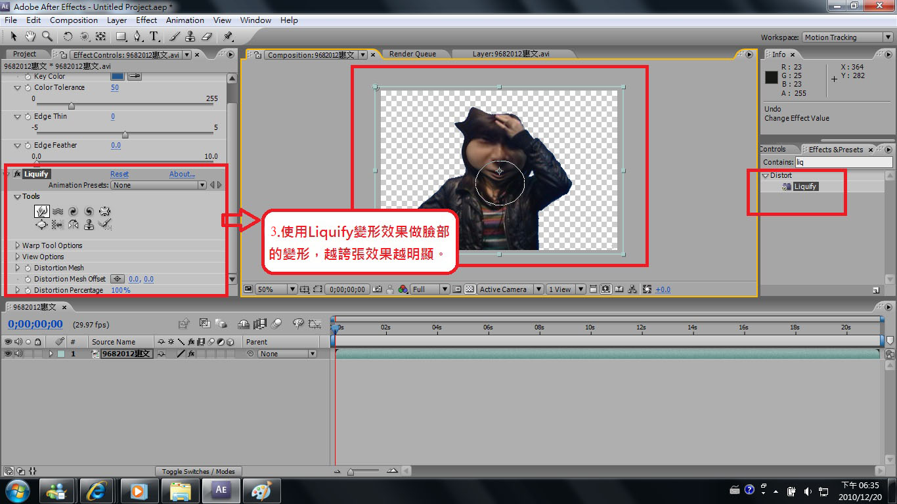Viewport: 897px width, 504px height.
Task: Click the show channel RGB icon
Action: tap(403, 289)
